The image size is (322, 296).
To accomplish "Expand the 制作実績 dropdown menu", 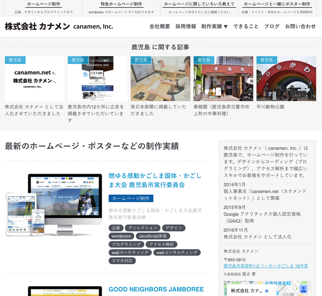I will [214, 27].
